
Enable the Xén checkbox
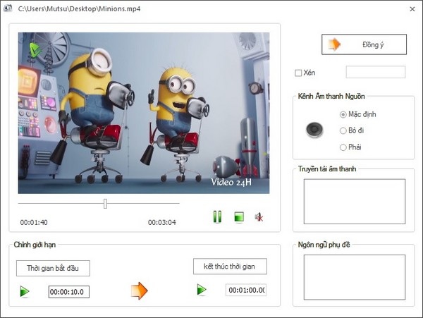tap(298, 73)
